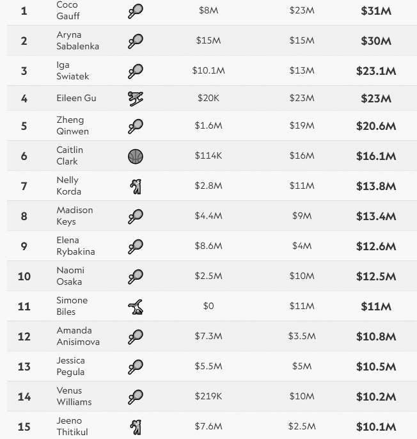Click the rank number 11
This screenshot has height=439, width=417.
[24, 307]
